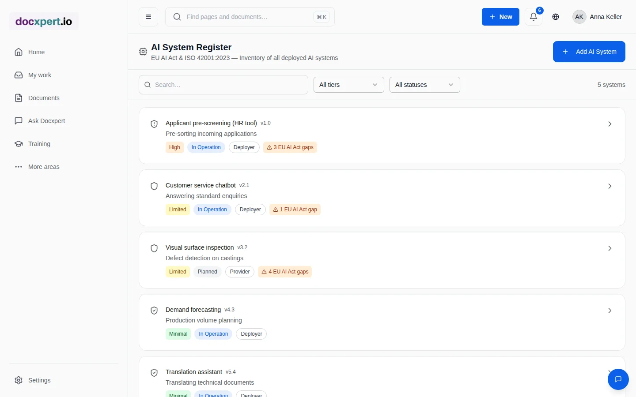Open the language globe selector

click(556, 17)
